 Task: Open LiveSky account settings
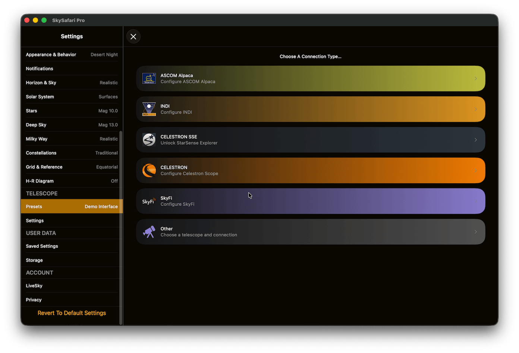[72, 286]
